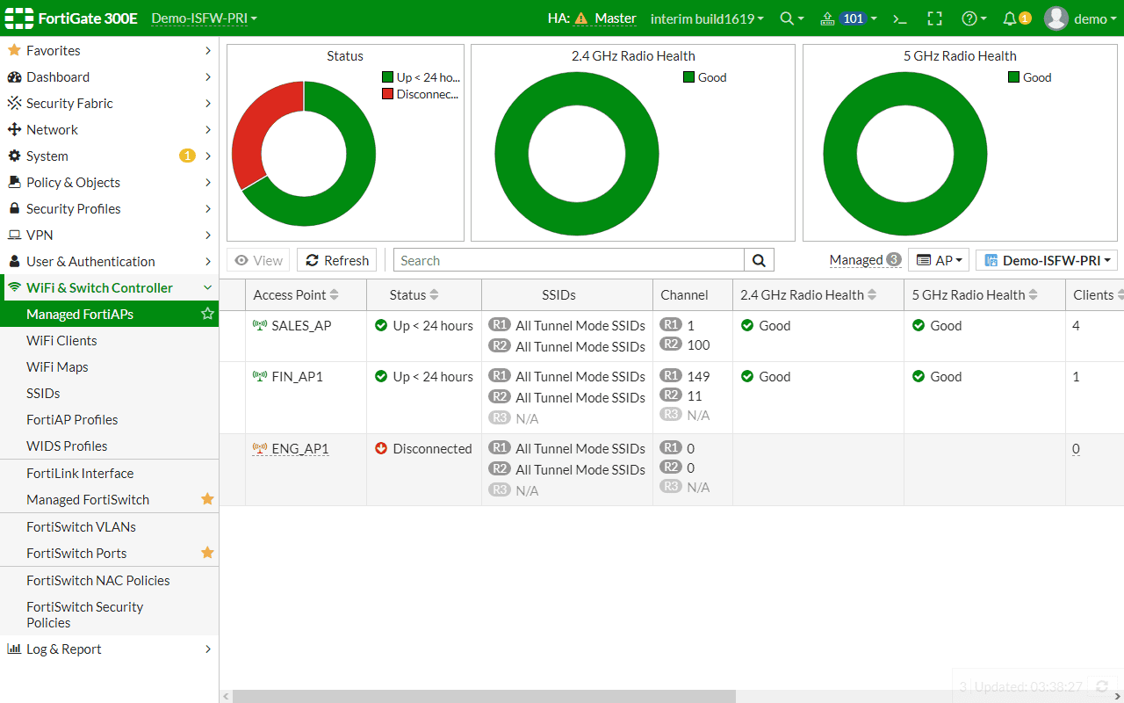Click the ENG_AP1 clients count 0
The width and height of the screenshot is (1124, 703).
1076,448
